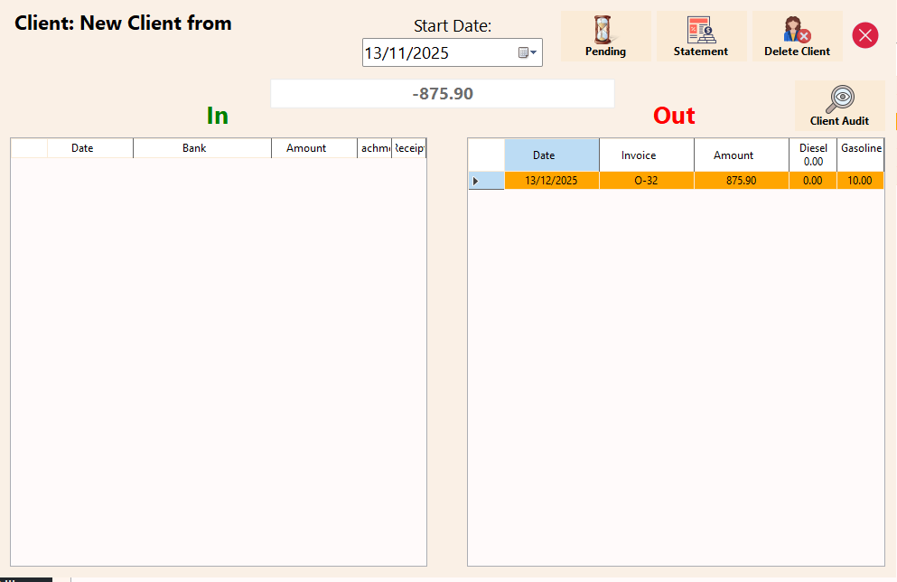Screen dimensions: 897x582
Task: Click the Delete Client icon
Action: click(798, 30)
